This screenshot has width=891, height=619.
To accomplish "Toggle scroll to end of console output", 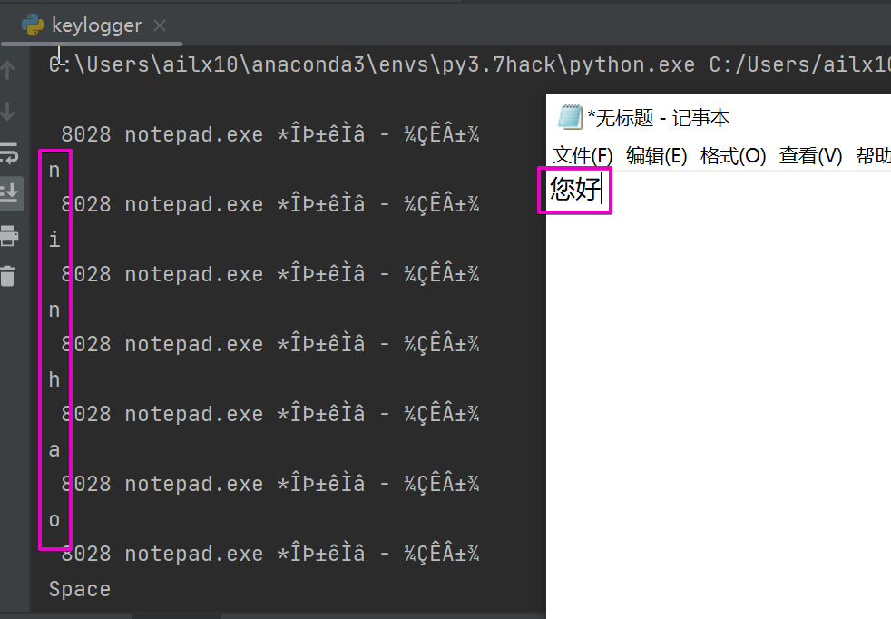I will pyautogui.click(x=10, y=194).
